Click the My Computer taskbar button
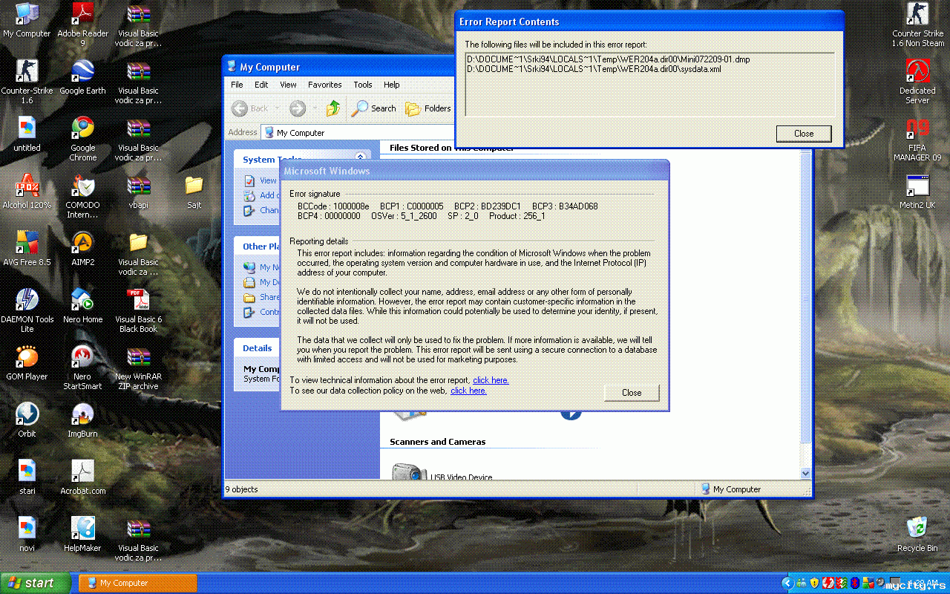 [x=137, y=583]
